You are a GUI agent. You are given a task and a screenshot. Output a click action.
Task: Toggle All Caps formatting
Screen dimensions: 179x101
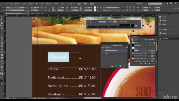[x=42, y=8]
